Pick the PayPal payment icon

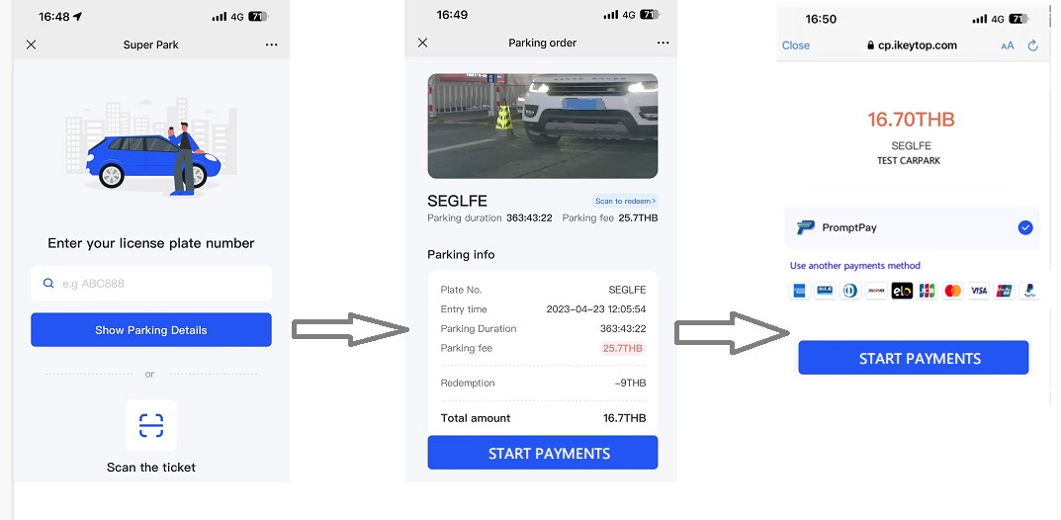tap(1029, 291)
